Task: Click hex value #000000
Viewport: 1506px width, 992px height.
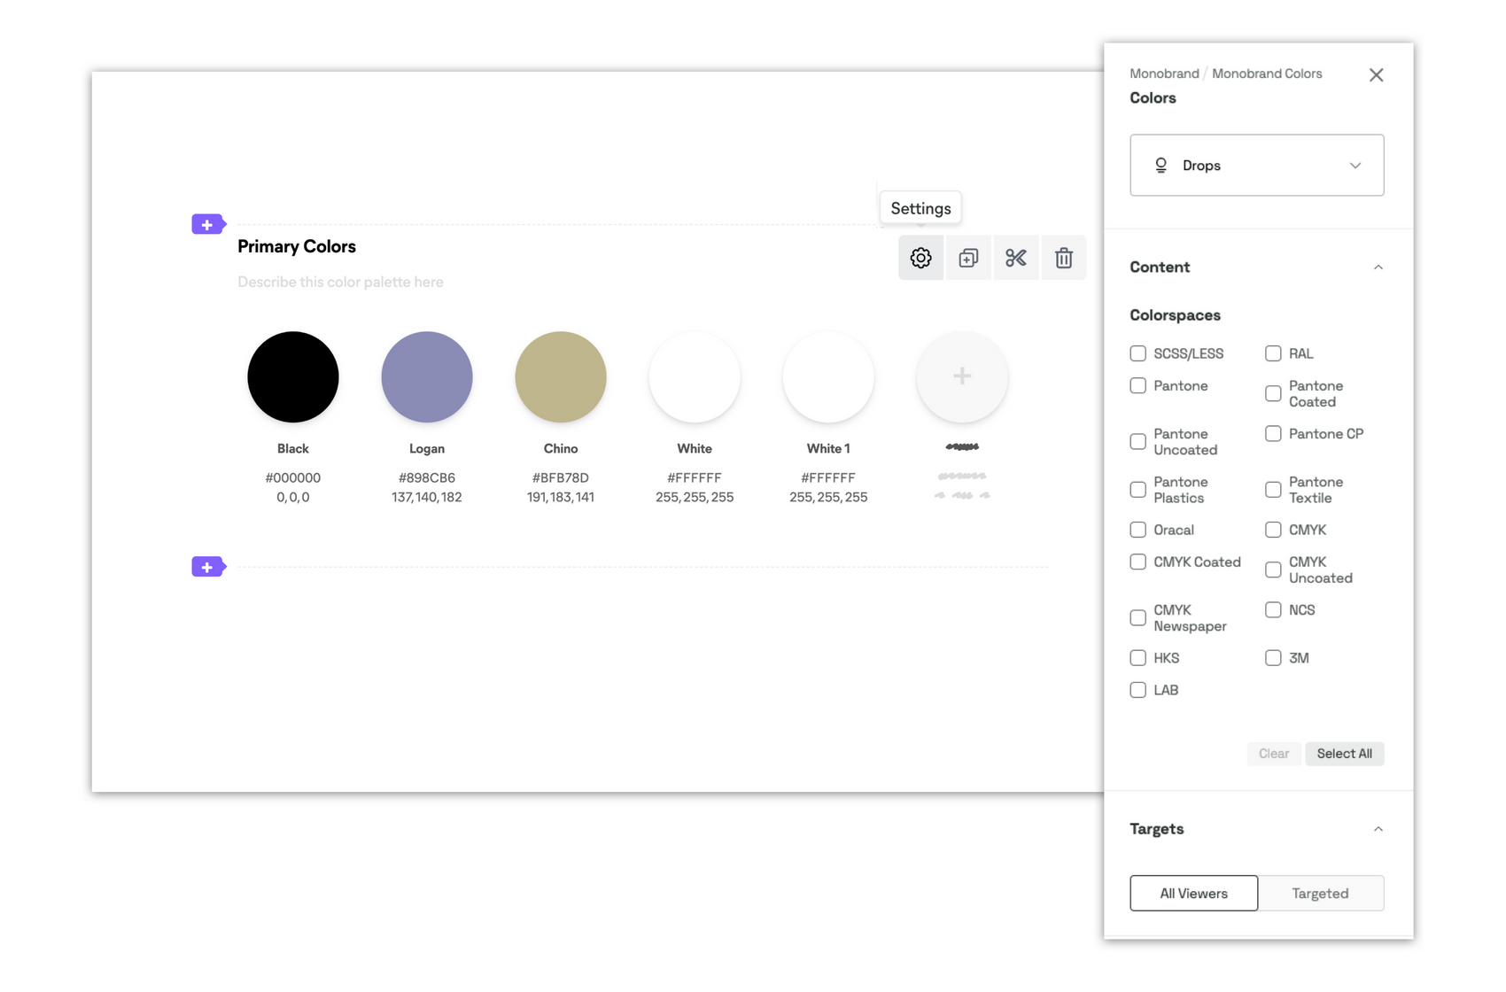Action: pyautogui.click(x=293, y=477)
